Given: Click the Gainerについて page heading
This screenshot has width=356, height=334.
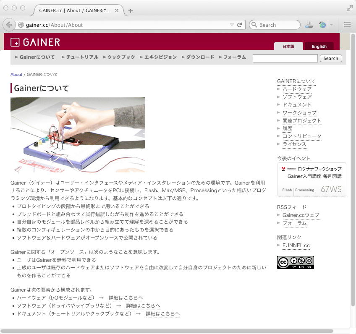Looking at the screenshot, I should pyautogui.click(x=41, y=88).
